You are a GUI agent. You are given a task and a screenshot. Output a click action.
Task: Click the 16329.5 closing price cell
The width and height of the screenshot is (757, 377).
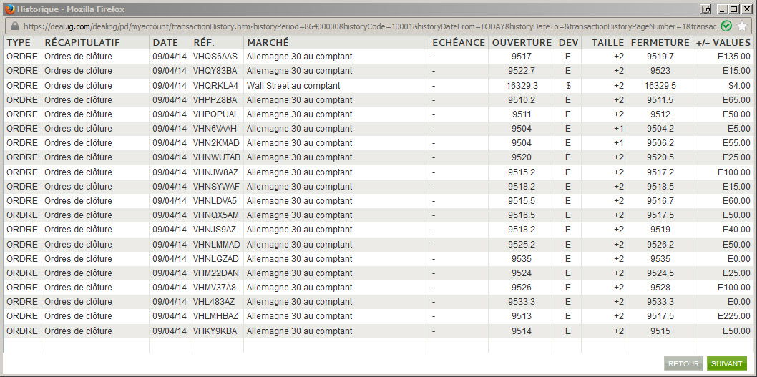coord(660,86)
